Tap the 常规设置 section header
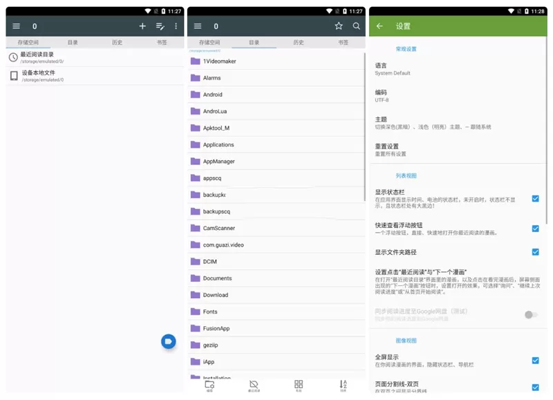553x400 pixels. [406, 49]
